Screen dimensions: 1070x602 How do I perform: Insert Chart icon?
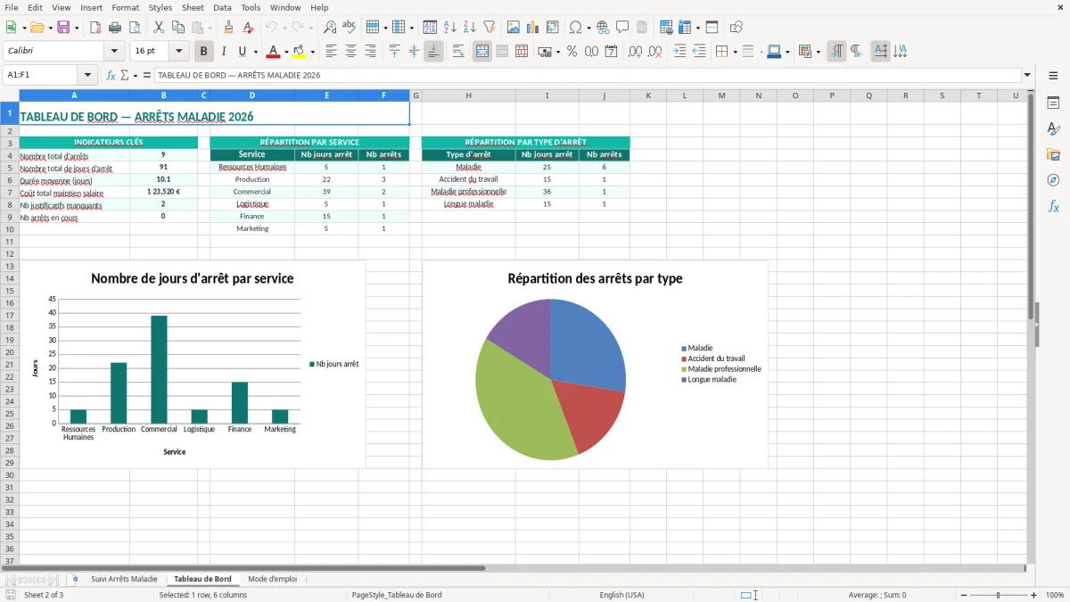tap(533, 28)
